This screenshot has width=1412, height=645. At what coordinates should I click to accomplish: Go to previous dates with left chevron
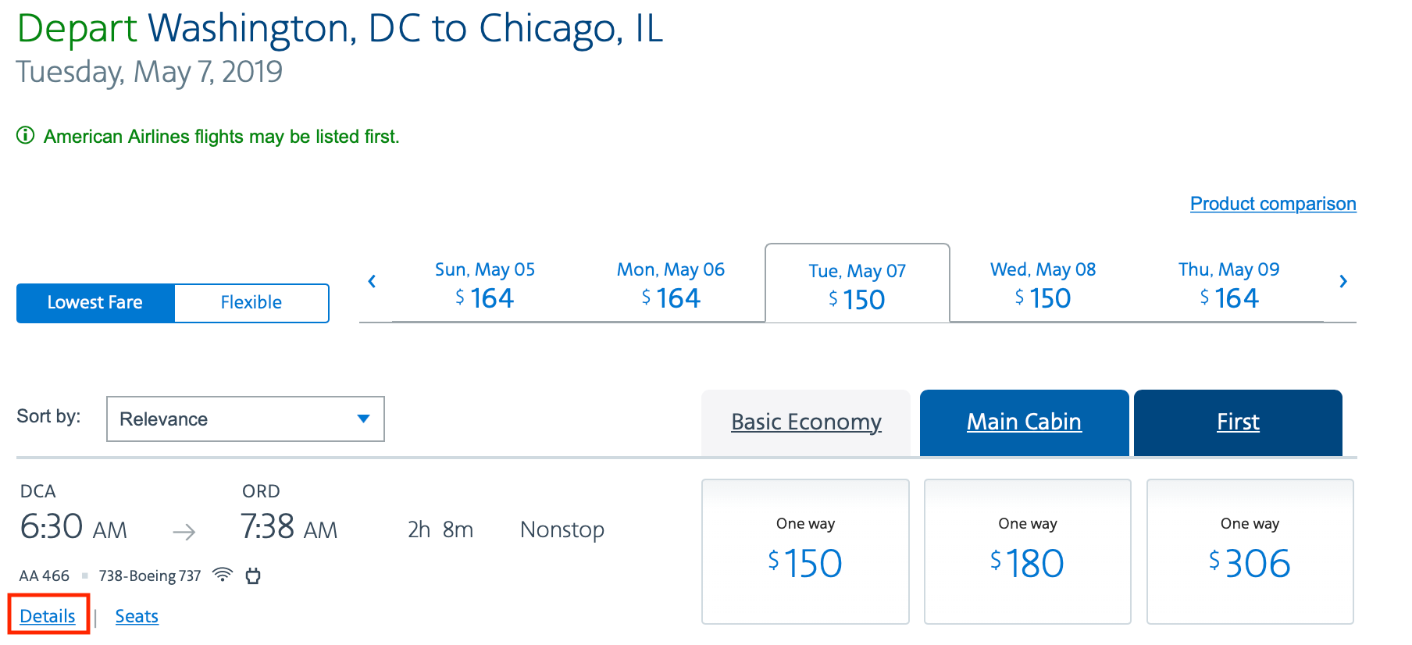coord(372,281)
